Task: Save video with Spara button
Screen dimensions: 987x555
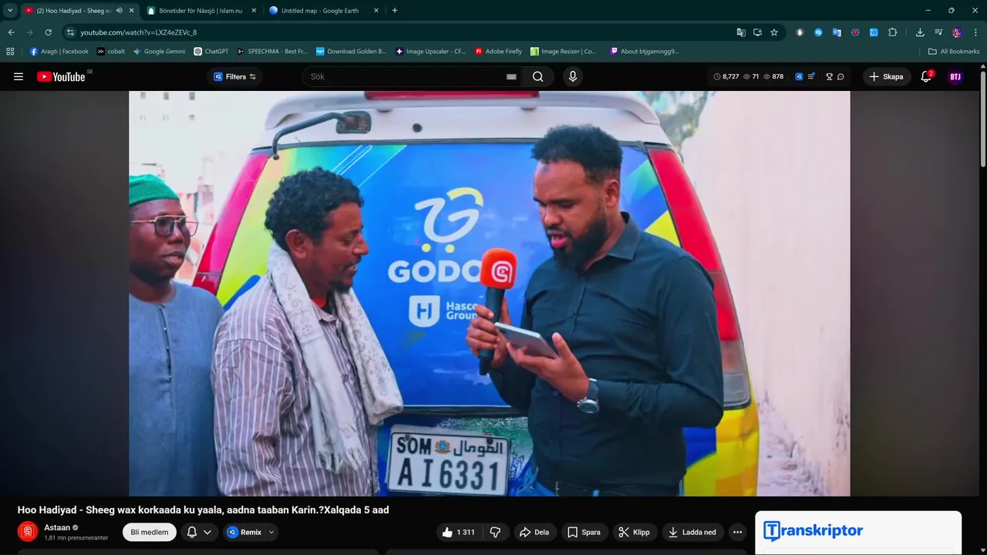Action: (584, 532)
